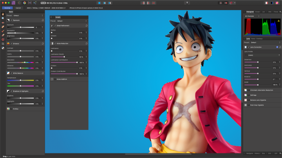Enable the Noise Addition checkbox

tap(55, 79)
